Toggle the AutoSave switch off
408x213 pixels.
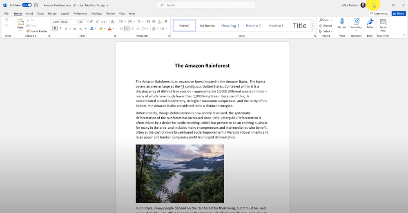(x=27, y=5)
